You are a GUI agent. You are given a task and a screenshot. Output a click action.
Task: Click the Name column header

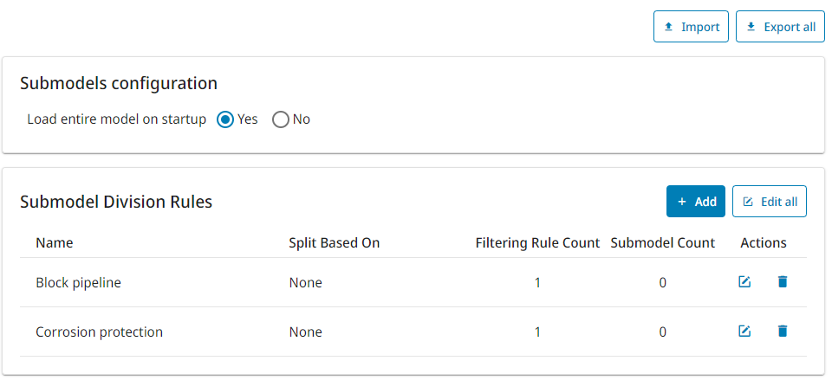coord(54,242)
